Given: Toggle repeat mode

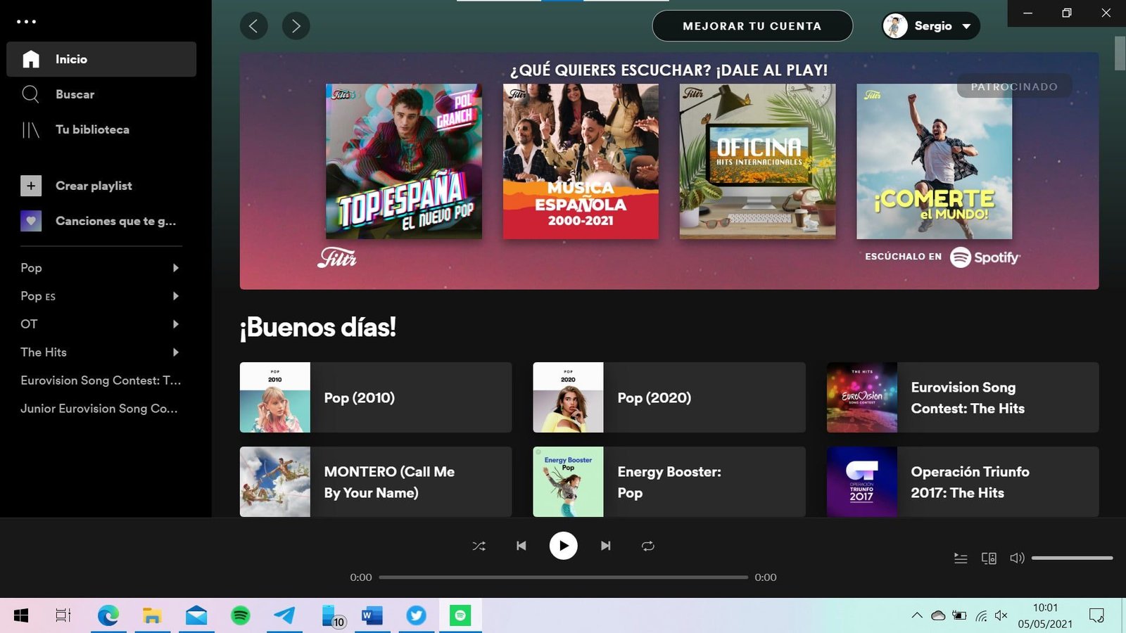Looking at the screenshot, I should pos(648,546).
